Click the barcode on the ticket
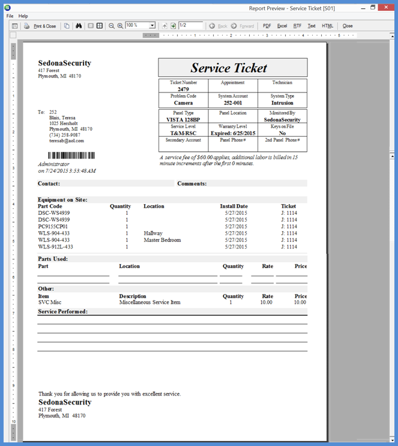Image resolution: width=398 pixels, height=446 pixels. [71, 155]
